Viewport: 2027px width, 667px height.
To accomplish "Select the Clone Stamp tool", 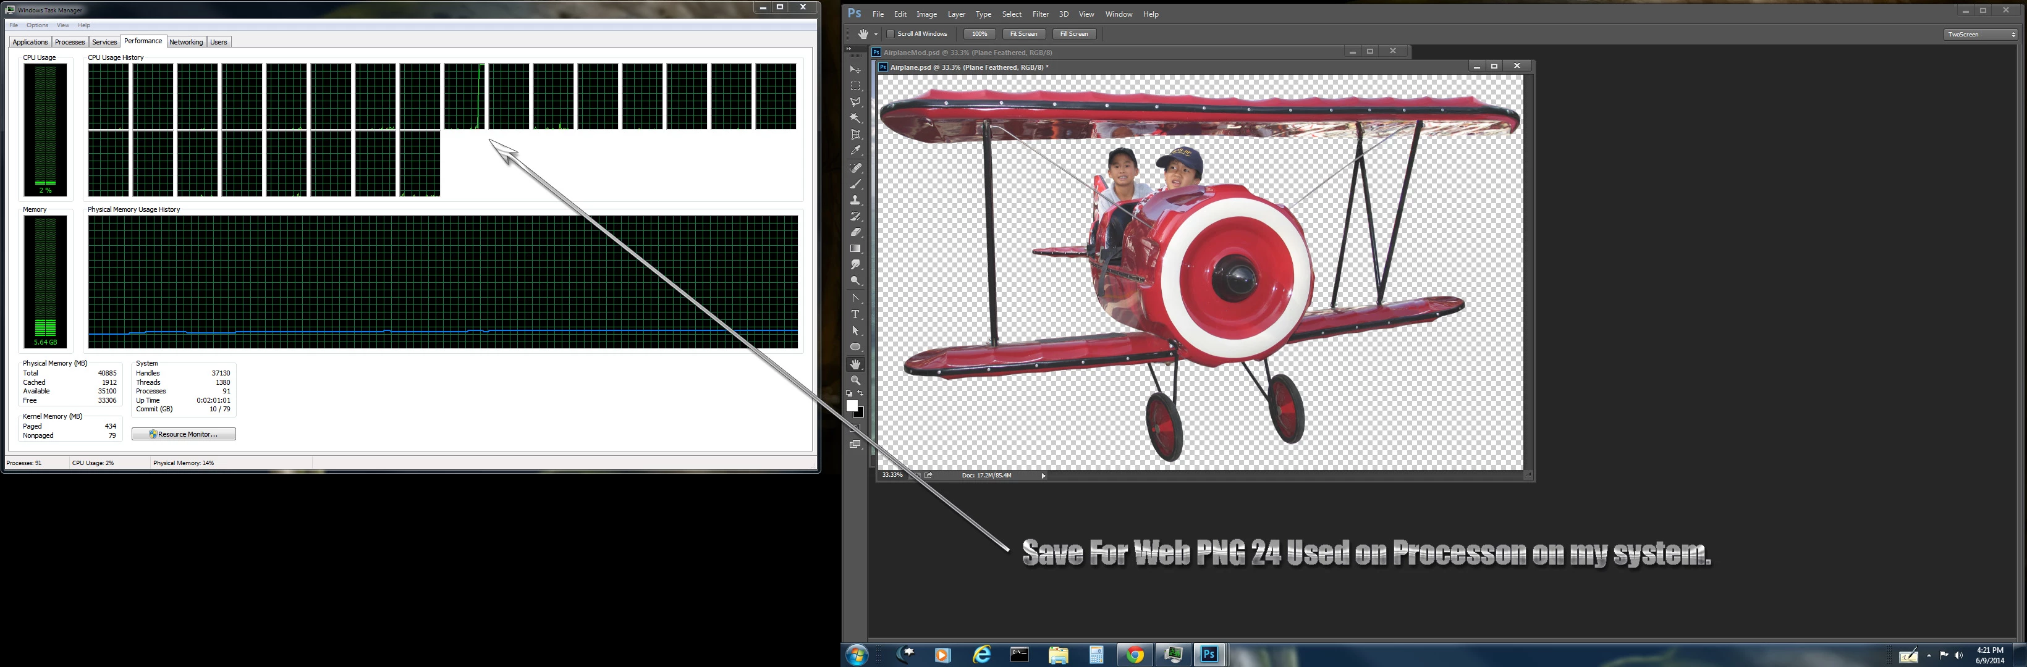I will pos(855,199).
